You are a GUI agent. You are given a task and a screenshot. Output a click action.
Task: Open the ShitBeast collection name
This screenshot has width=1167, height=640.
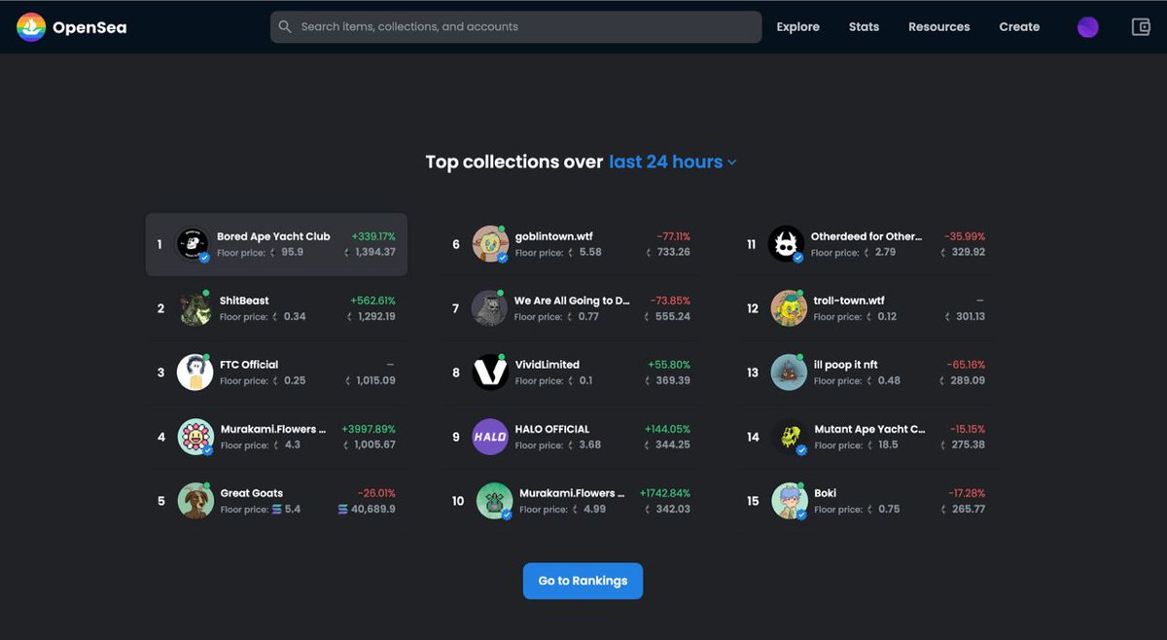coord(244,301)
